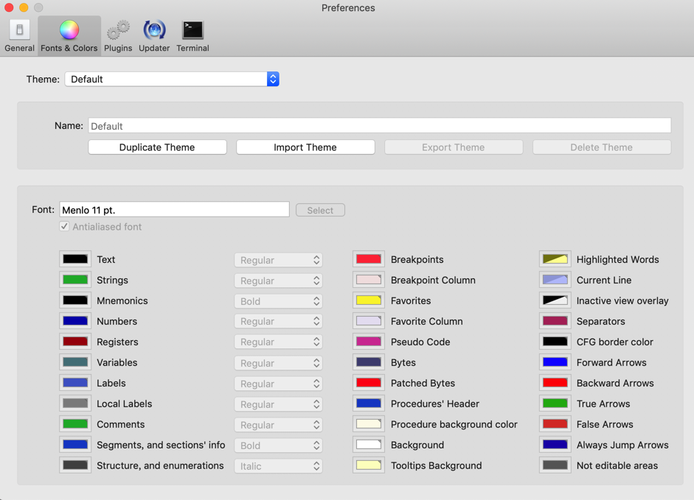Click the Import Theme button

click(x=305, y=147)
